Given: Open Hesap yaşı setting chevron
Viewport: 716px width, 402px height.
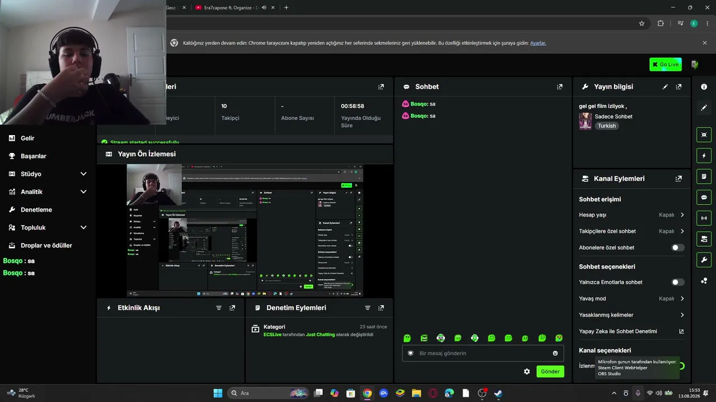Looking at the screenshot, I should [x=682, y=215].
